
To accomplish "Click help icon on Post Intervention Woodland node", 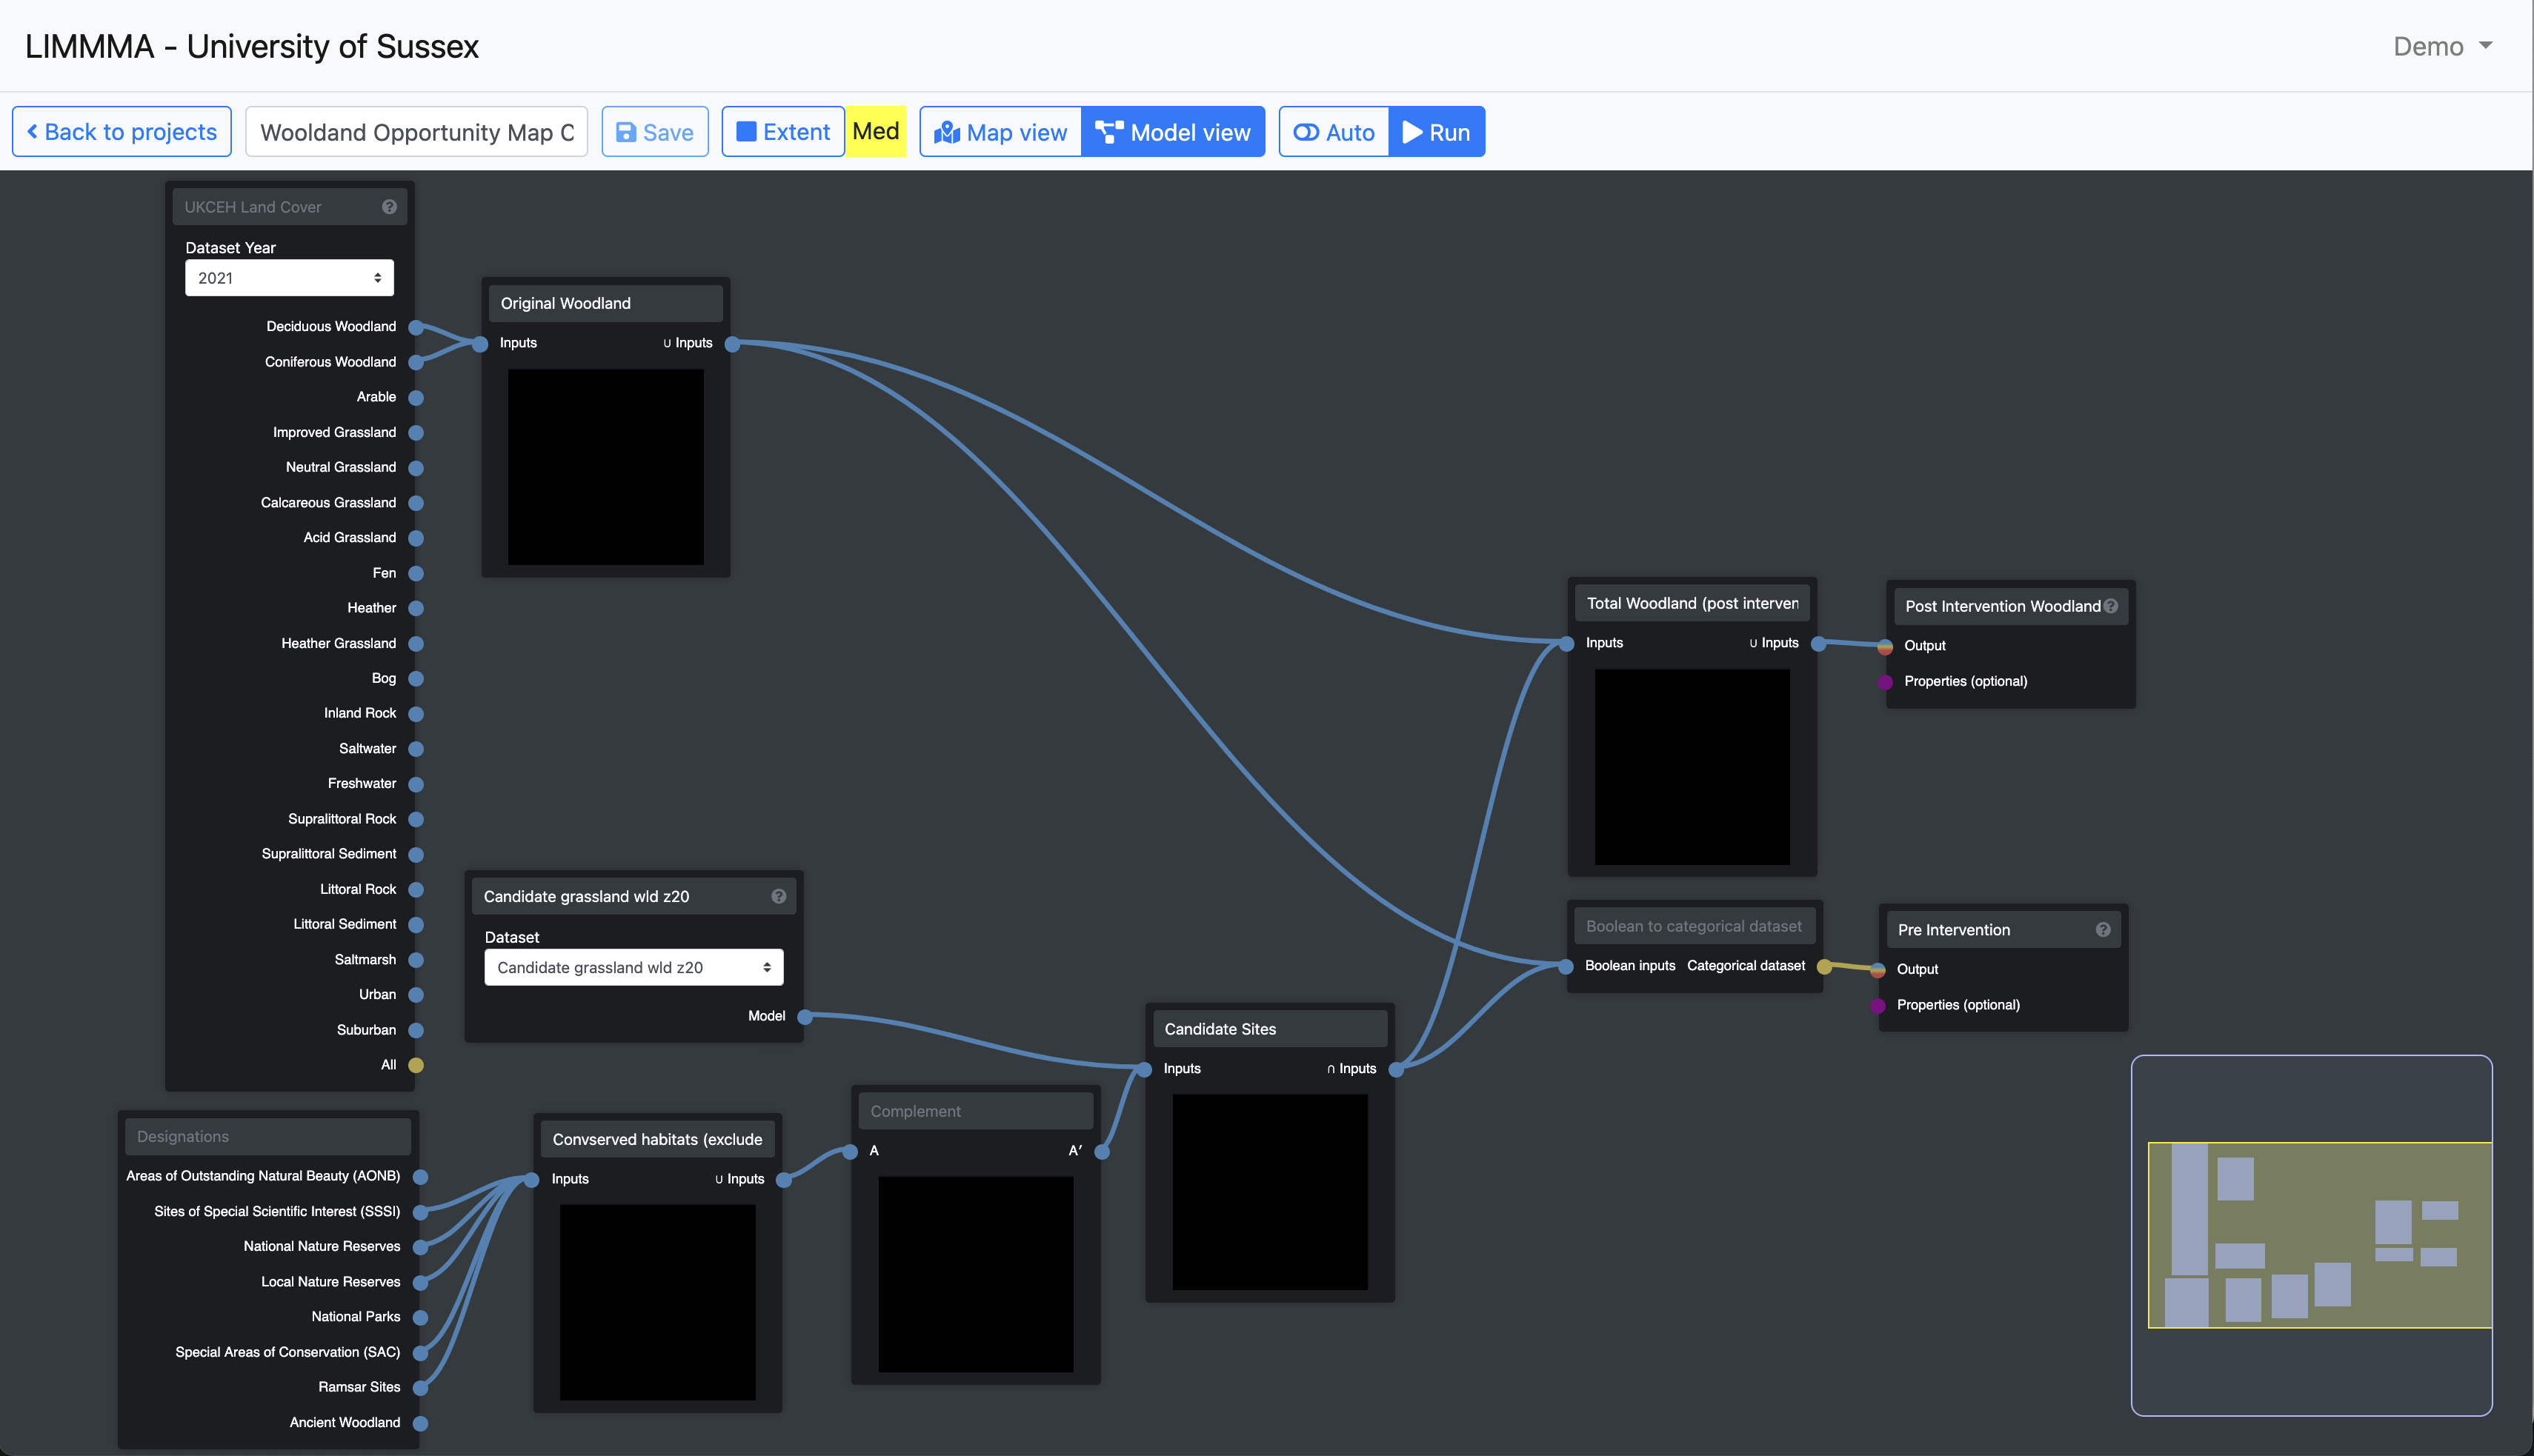I will pos(2111,606).
